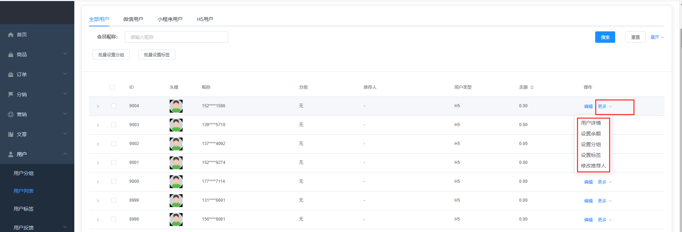Click the 订单 orders icon

(x=11, y=74)
